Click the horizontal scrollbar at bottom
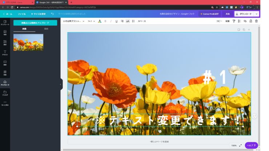The width and height of the screenshot is (269, 151). (158, 150)
